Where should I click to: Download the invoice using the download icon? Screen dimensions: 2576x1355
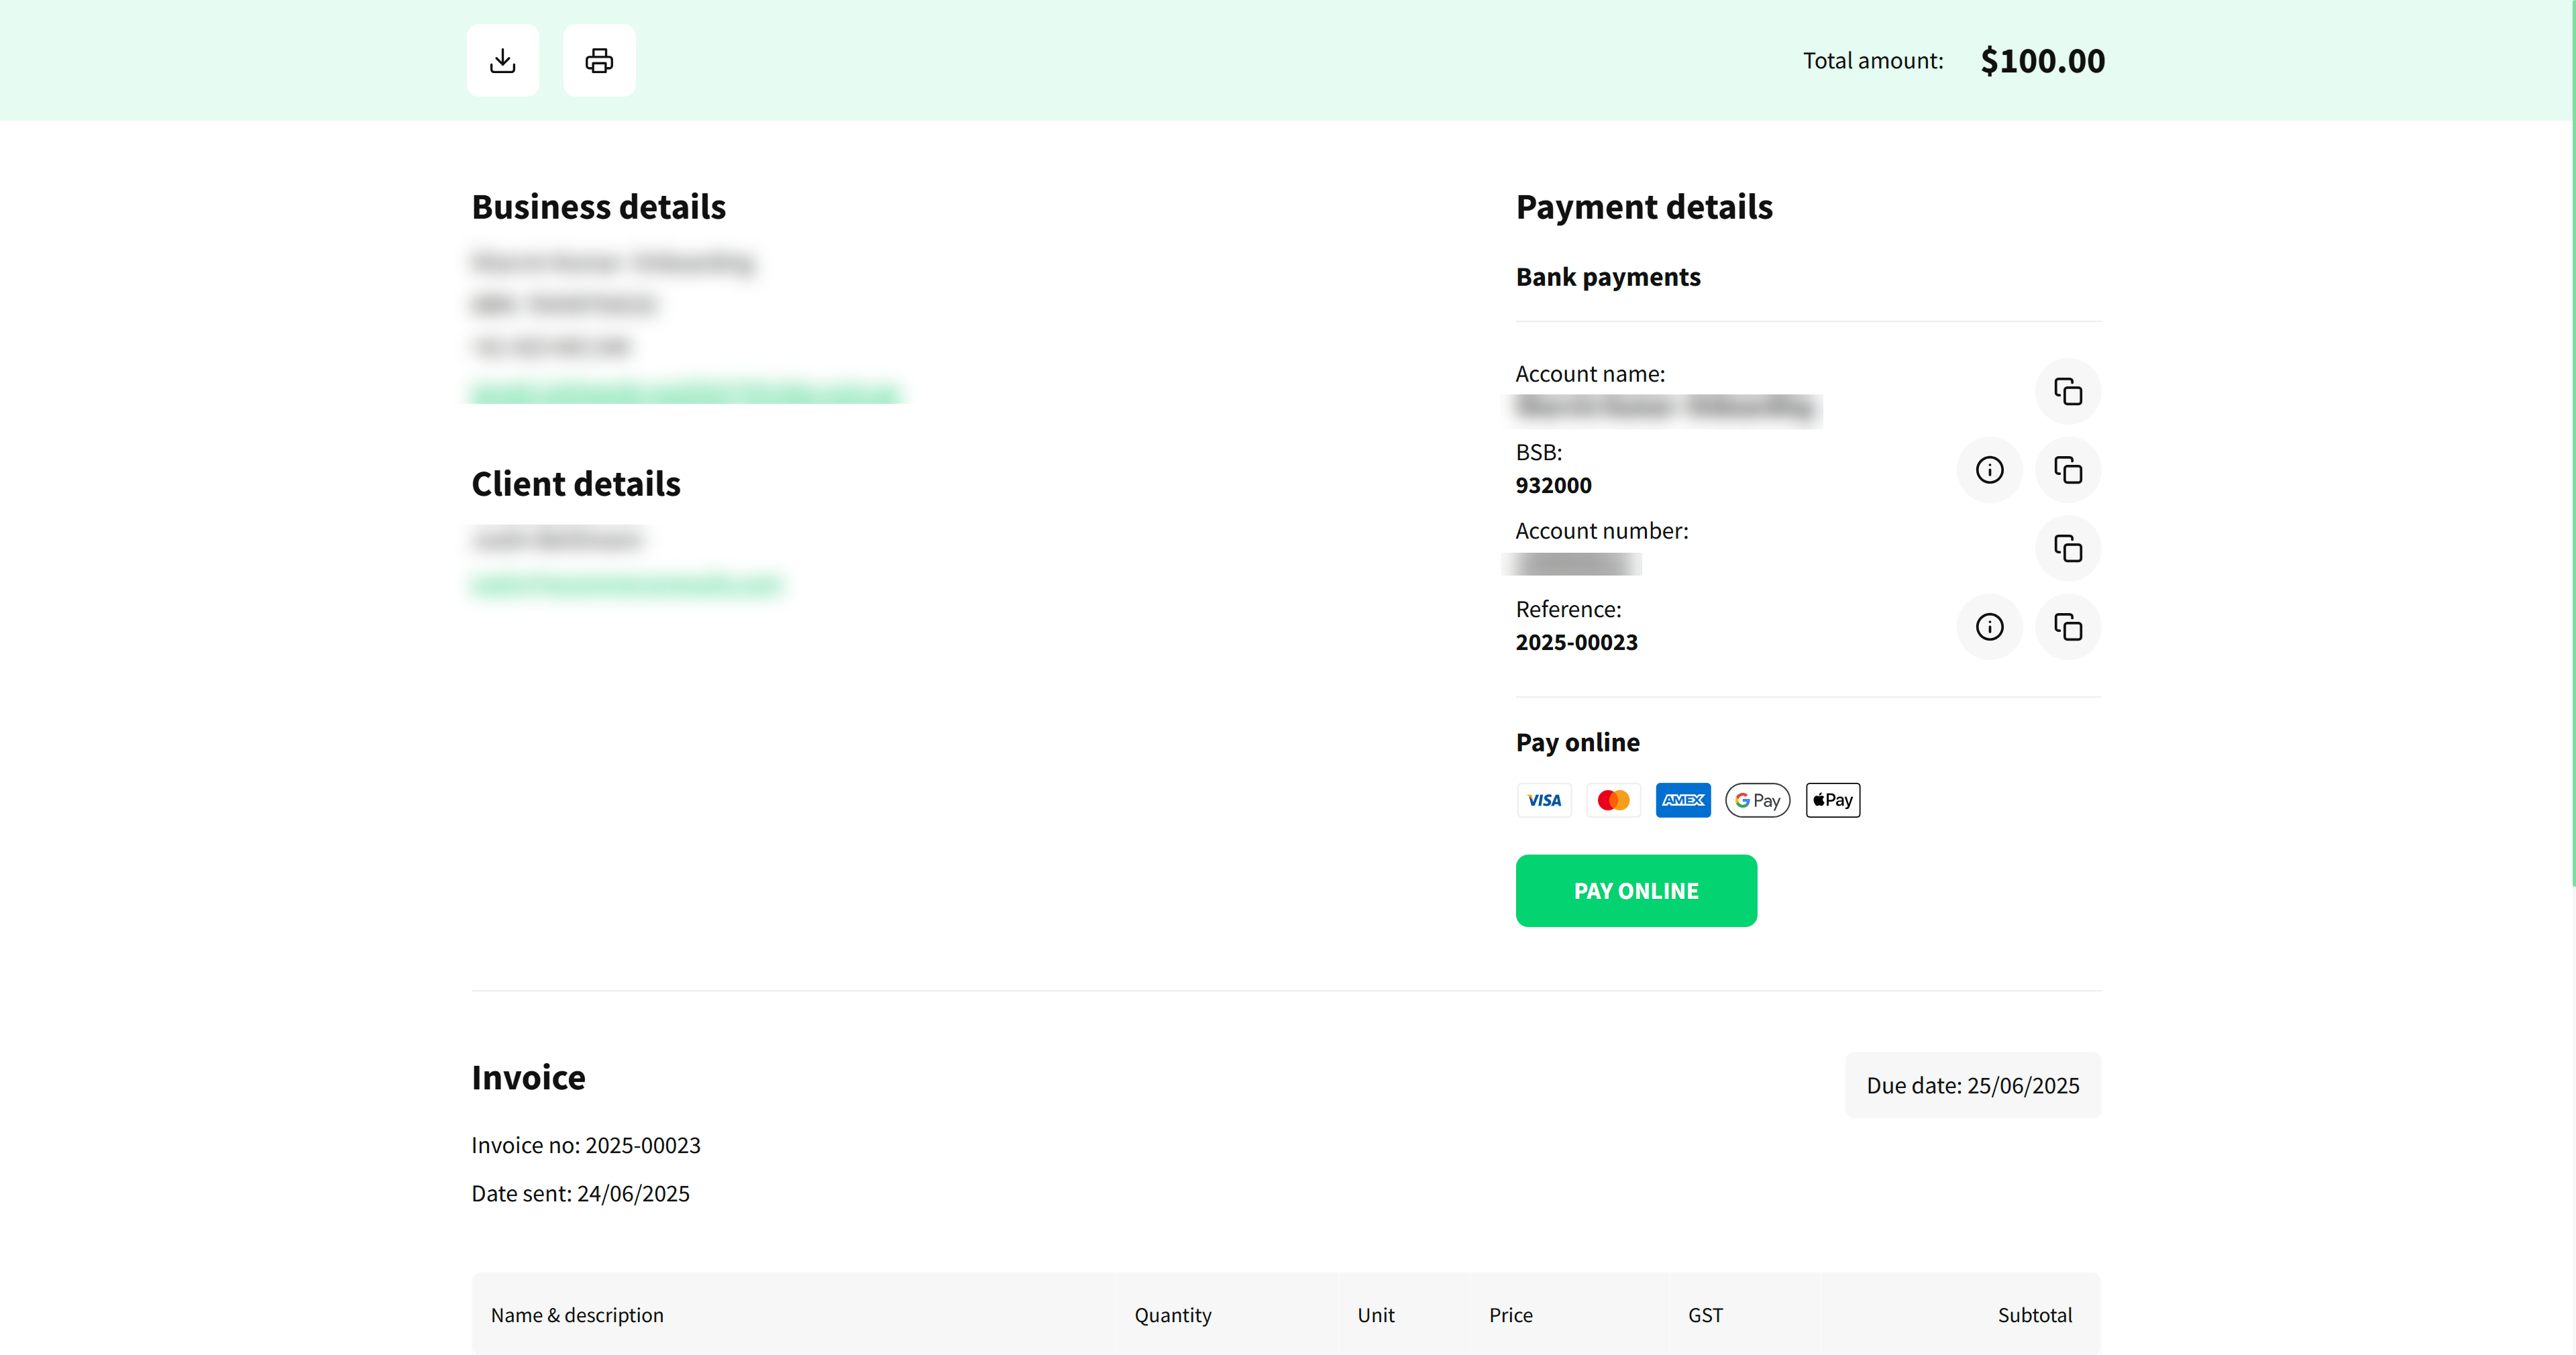click(x=503, y=60)
